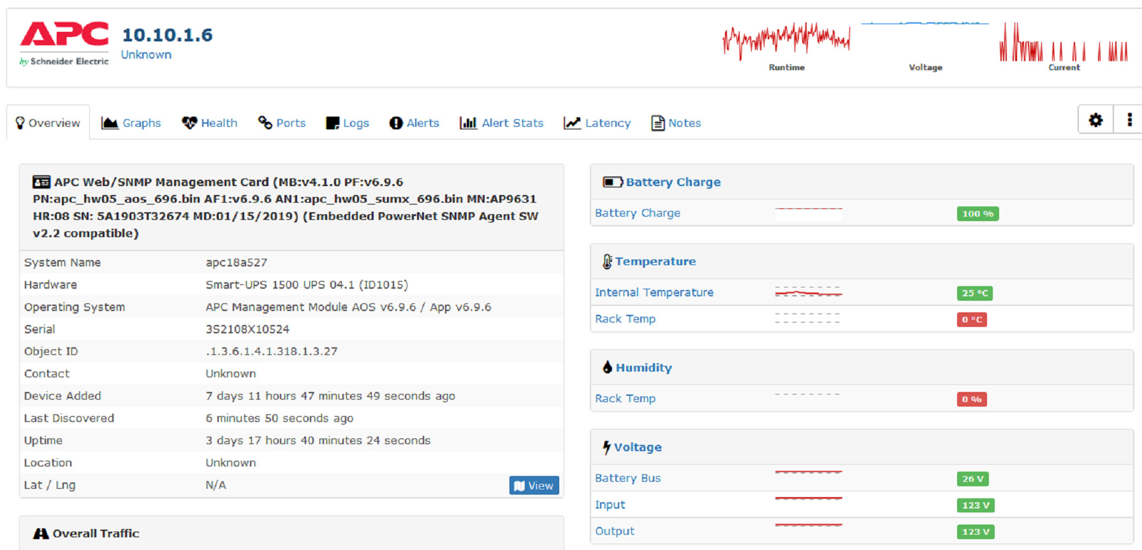This screenshot has height=550, width=1142.
Task: Click the 25 °C temperature badge
Action: tap(975, 293)
